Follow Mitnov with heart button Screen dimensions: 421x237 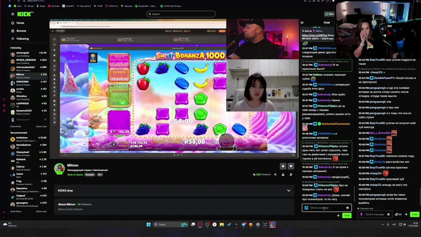[291, 166]
